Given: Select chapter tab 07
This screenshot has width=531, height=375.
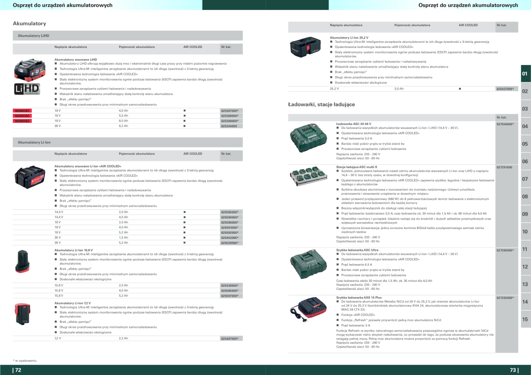Looking at the screenshot, I should [525, 179].
